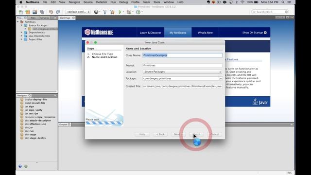The width and height of the screenshot is (311, 175).
Task: Open the What's New tab
Action: 205,33
